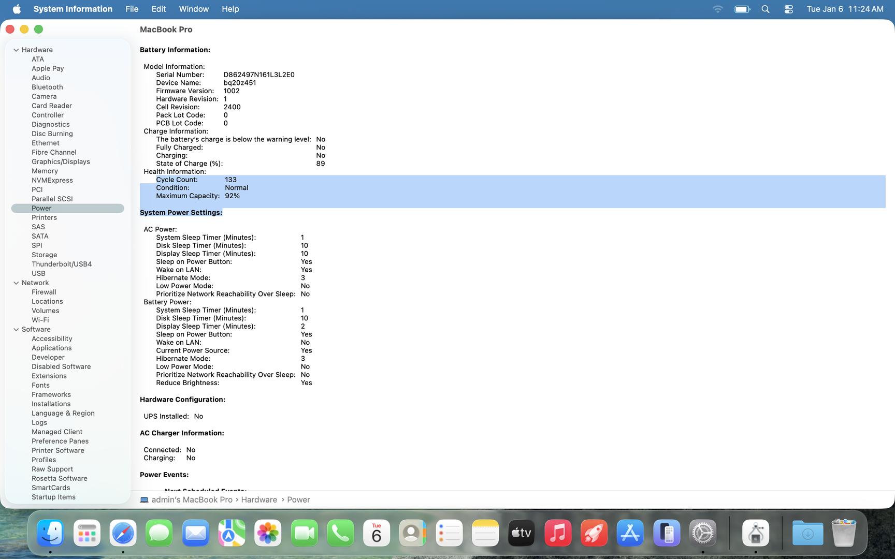895x559 pixels.
Task: Open Contacts from the Dock
Action: point(413,533)
